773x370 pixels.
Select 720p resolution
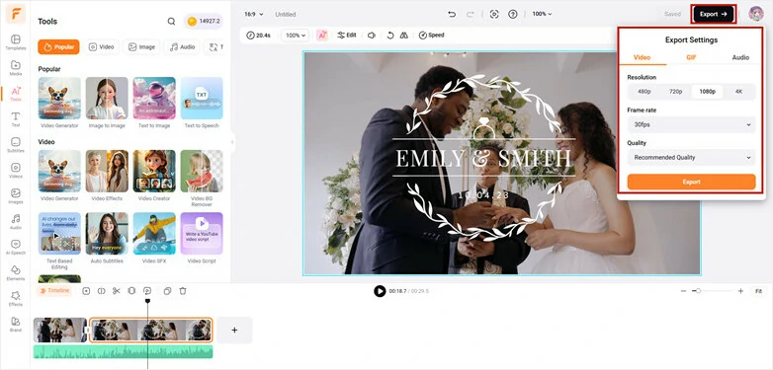[x=675, y=92]
